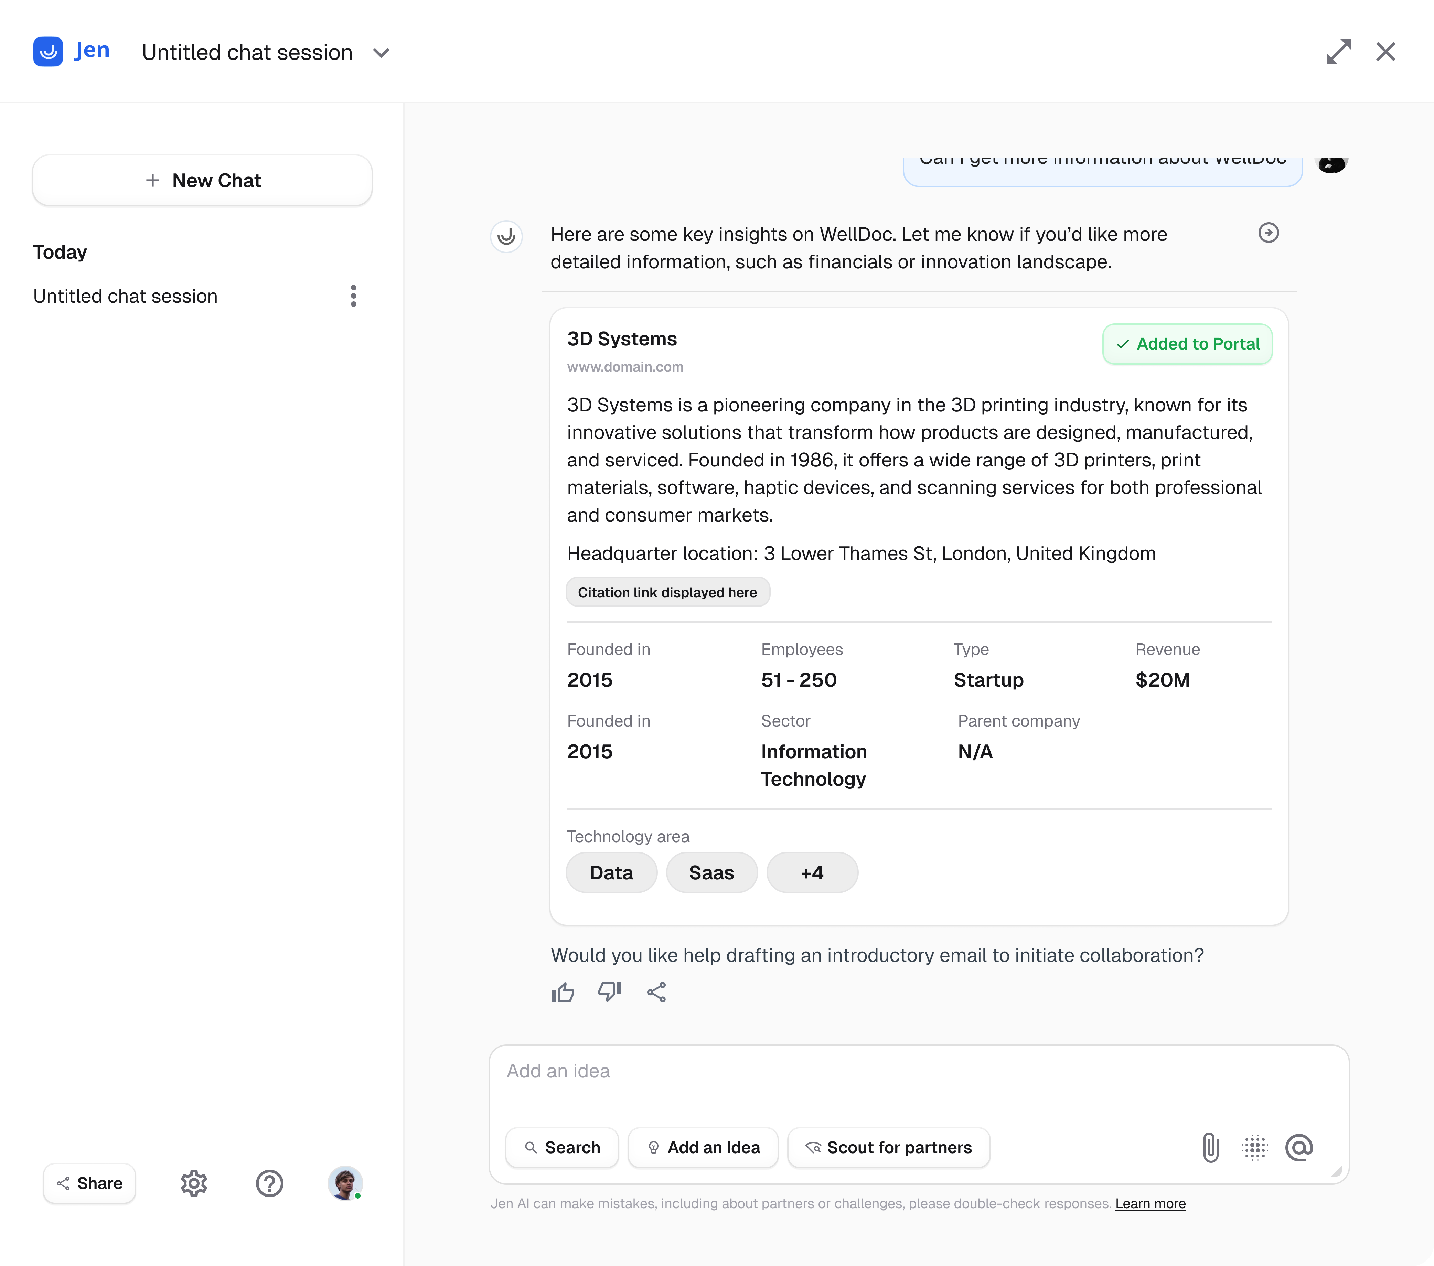This screenshot has height=1266, width=1434.
Task: Click the circled arrow icon beside response
Action: click(1269, 233)
